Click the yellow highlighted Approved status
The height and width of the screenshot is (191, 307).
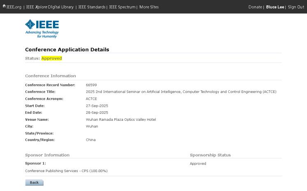[51, 58]
